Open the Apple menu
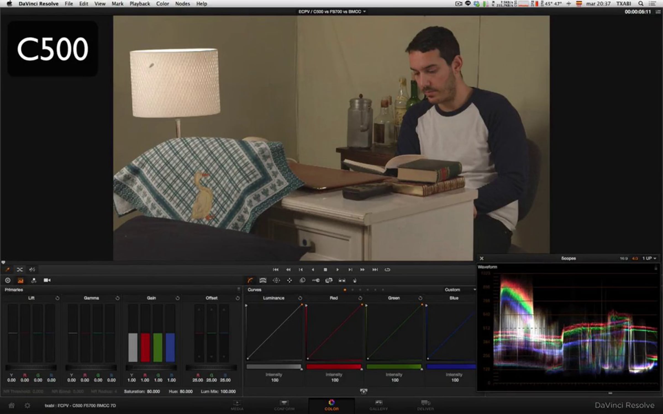This screenshot has height=414, width=663. (x=9, y=4)
